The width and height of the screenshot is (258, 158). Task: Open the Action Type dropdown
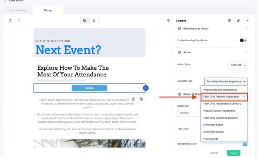(238, 65)
